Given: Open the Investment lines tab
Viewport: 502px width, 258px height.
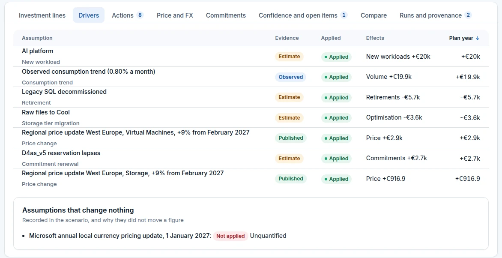Looking at the screenshot, I should [42, 15].
